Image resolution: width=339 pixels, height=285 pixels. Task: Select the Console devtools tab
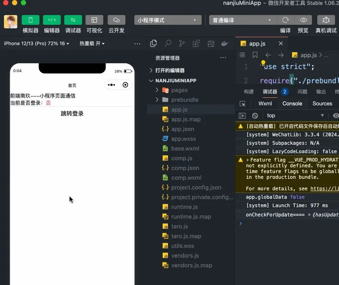pyautogui.click(x=292, y=104)
